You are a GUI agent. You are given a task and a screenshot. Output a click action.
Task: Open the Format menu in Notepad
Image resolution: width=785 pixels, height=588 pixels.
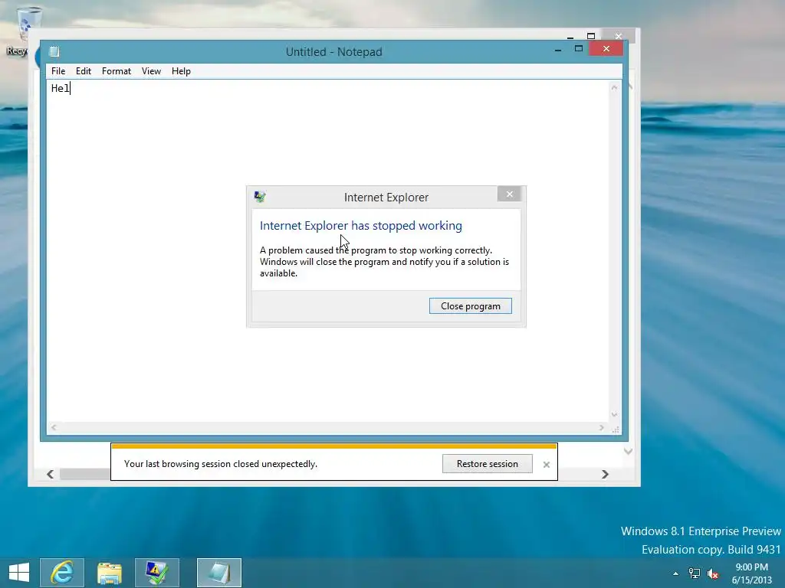(117, 71)
